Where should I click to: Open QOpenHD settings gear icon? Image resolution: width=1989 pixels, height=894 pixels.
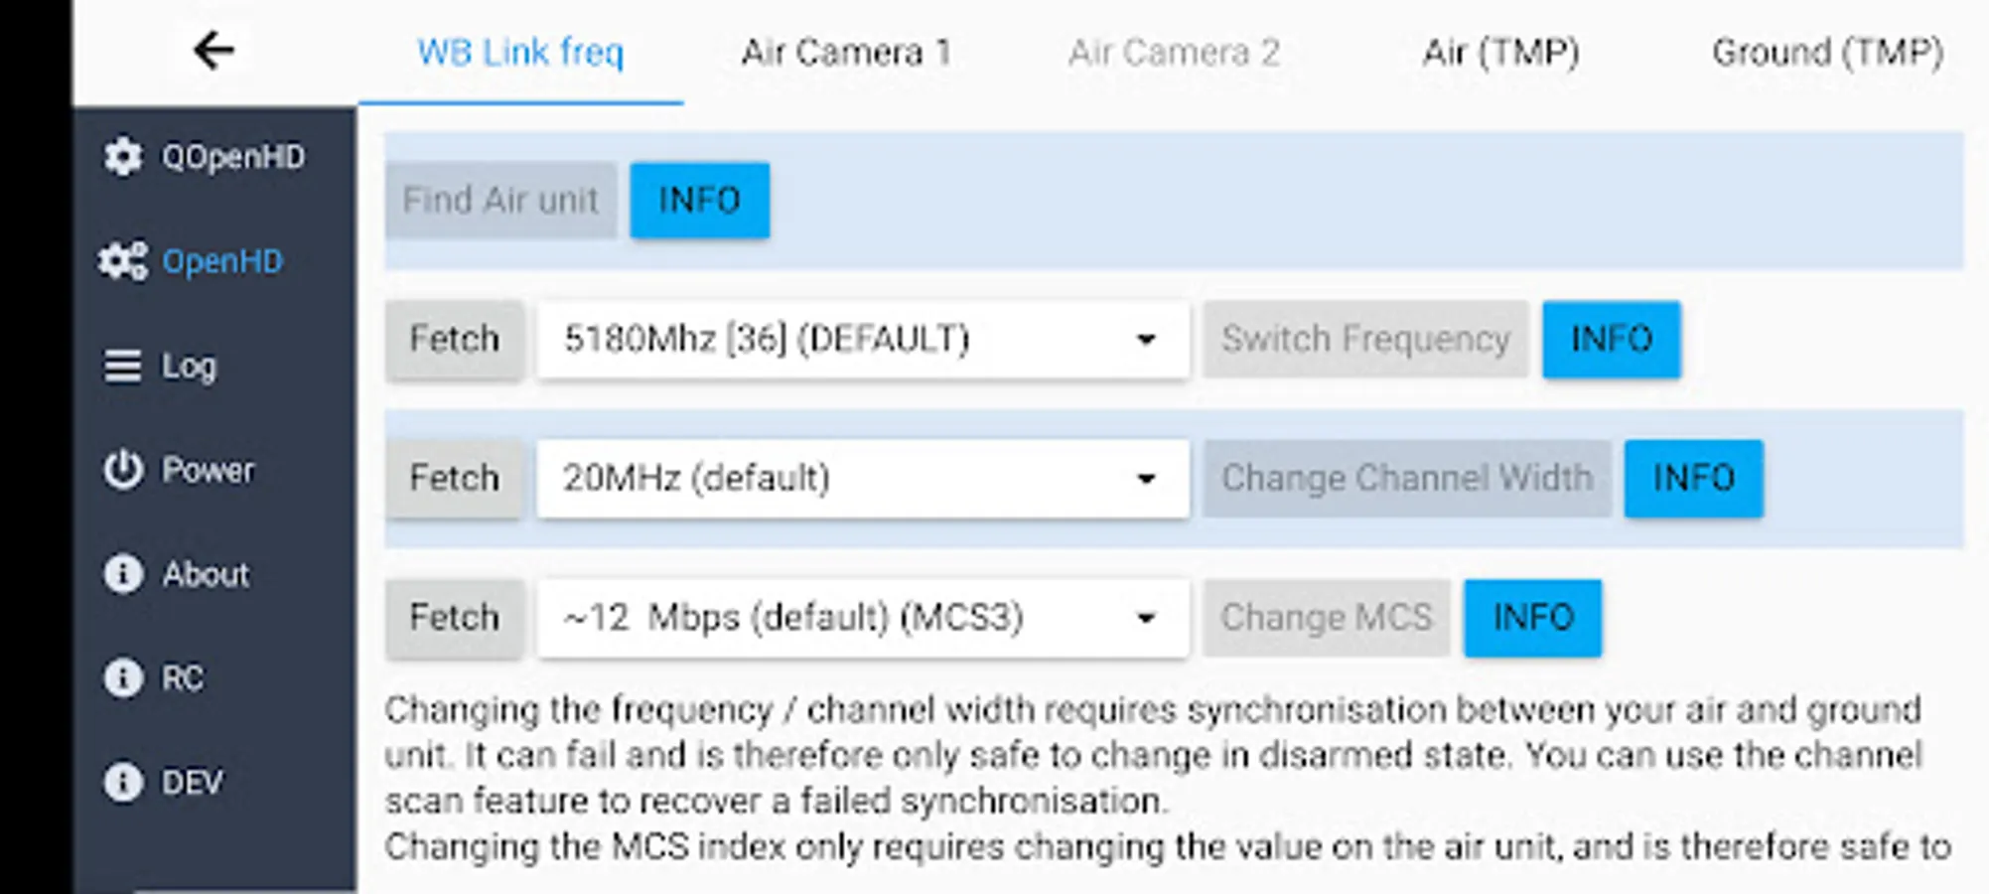coord(123,157)
